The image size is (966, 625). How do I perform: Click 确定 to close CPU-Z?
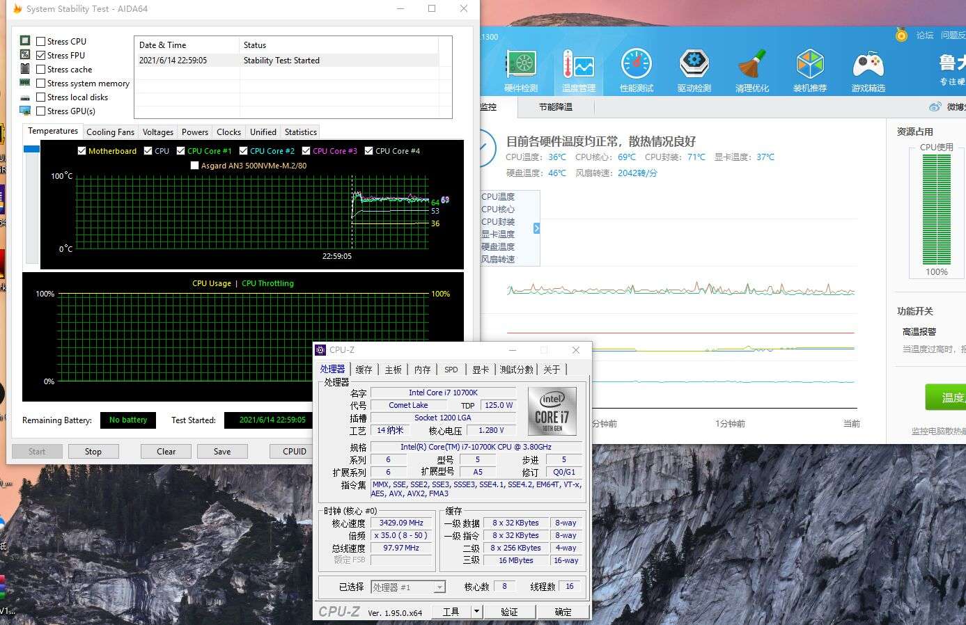[563, 612]
